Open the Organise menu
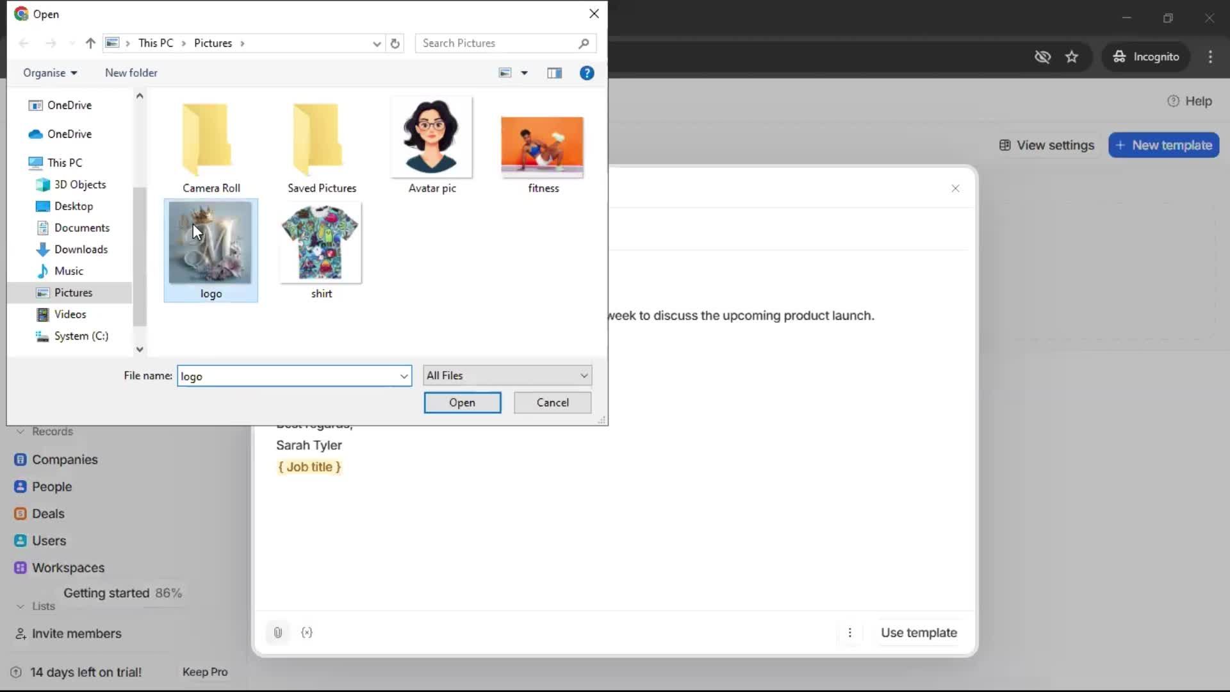 49,72
